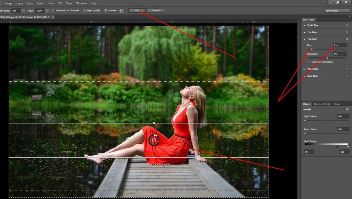Expand the Iris Blur section
352x199 pixels.
click(304, 32)
